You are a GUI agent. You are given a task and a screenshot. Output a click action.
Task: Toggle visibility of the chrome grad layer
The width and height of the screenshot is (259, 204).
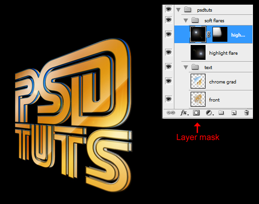(168, 81)
